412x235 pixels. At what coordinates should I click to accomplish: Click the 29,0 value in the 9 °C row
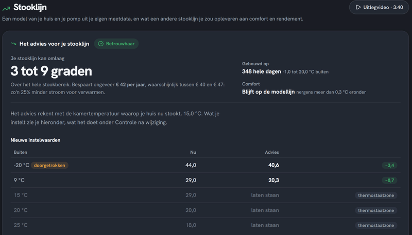click(191, 180)
